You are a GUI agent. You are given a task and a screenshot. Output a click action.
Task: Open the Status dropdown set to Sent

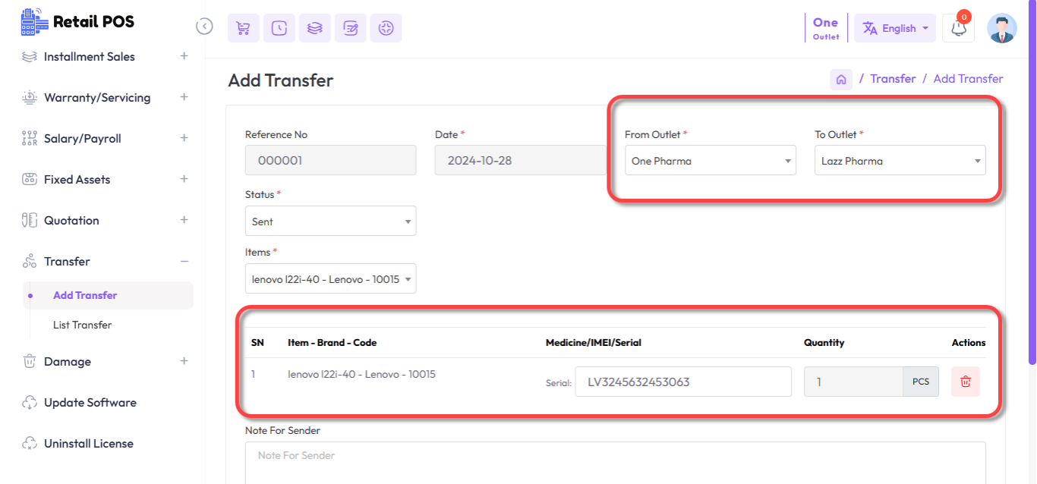[x=330, y=220]
